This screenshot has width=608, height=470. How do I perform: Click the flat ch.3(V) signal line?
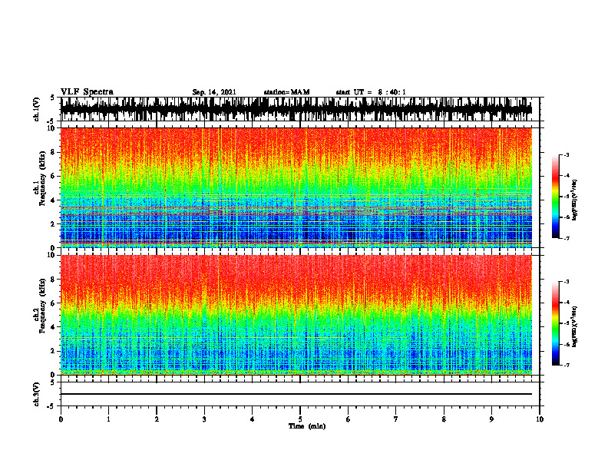point(296,394)
